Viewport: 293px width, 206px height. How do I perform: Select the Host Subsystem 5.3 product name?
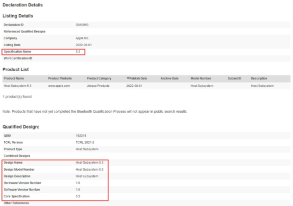[x=18, y=86]
